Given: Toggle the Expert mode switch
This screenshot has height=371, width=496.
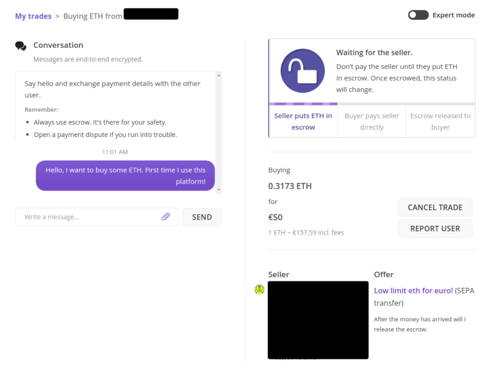Looking at the screenshot, I should coord(418,15).
